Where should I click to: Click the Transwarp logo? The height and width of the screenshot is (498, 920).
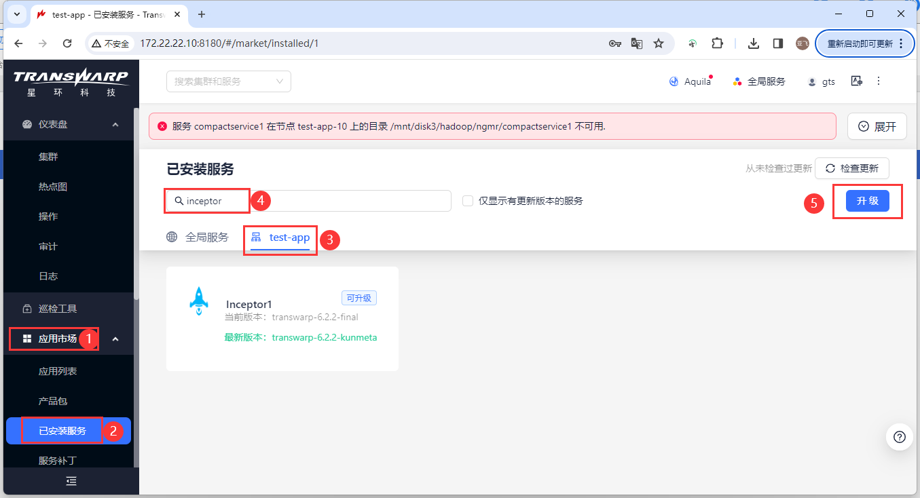pos(71,81)
